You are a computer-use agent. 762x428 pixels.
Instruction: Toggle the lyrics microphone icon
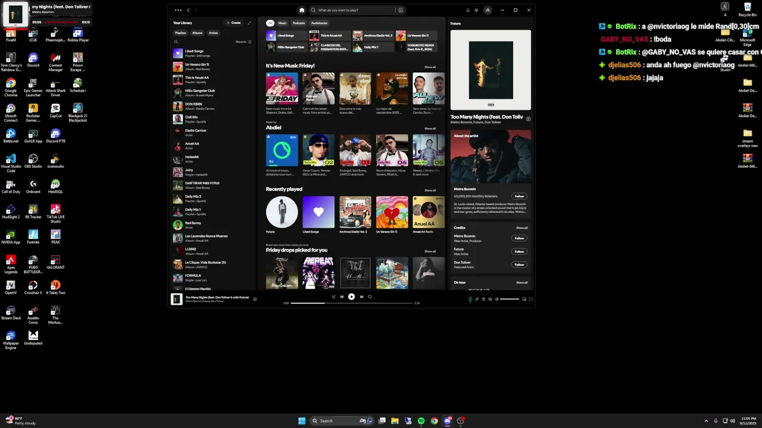pyautogui.click(x=477, y=299)
